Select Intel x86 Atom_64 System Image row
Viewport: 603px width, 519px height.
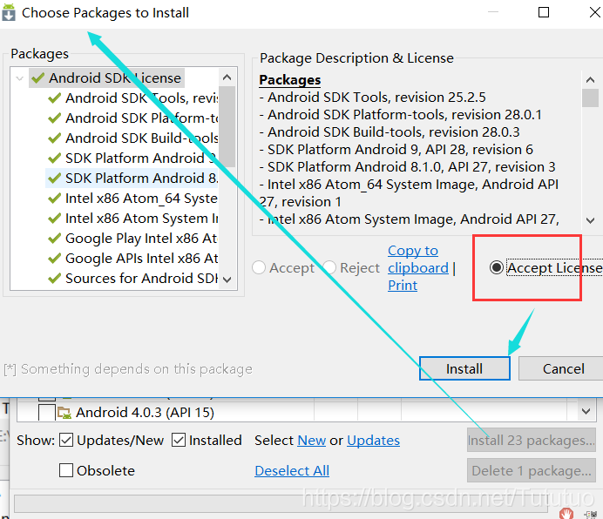(x=132, y=198)
